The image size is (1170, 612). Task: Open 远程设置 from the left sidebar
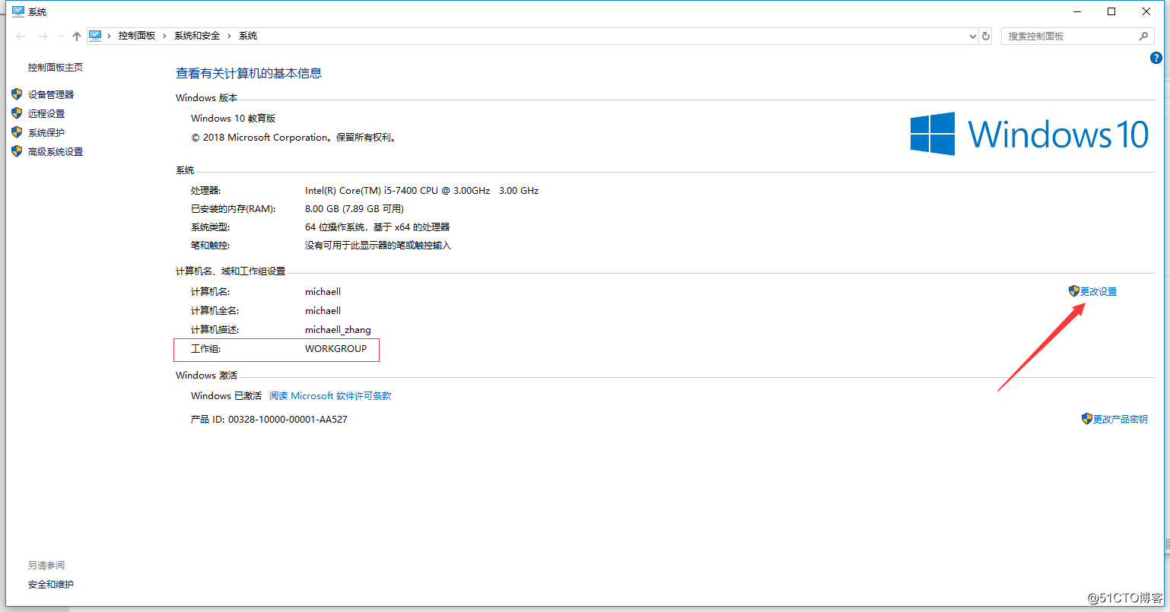tap(46, 113)
